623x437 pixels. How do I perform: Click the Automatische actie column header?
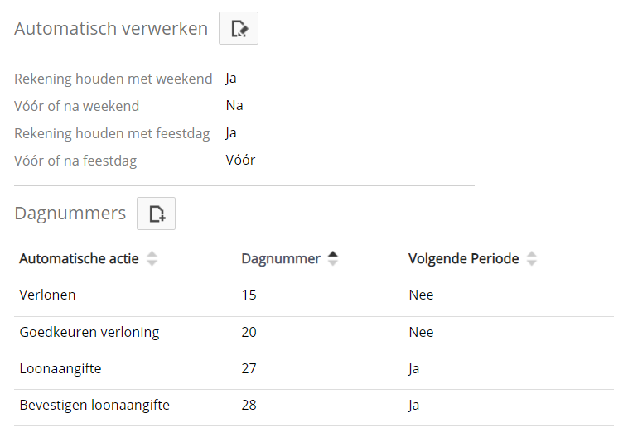79,258
